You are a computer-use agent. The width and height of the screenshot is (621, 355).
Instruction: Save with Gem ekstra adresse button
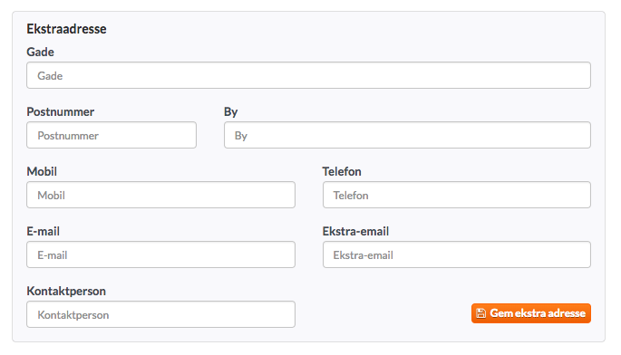pos(530,313)
